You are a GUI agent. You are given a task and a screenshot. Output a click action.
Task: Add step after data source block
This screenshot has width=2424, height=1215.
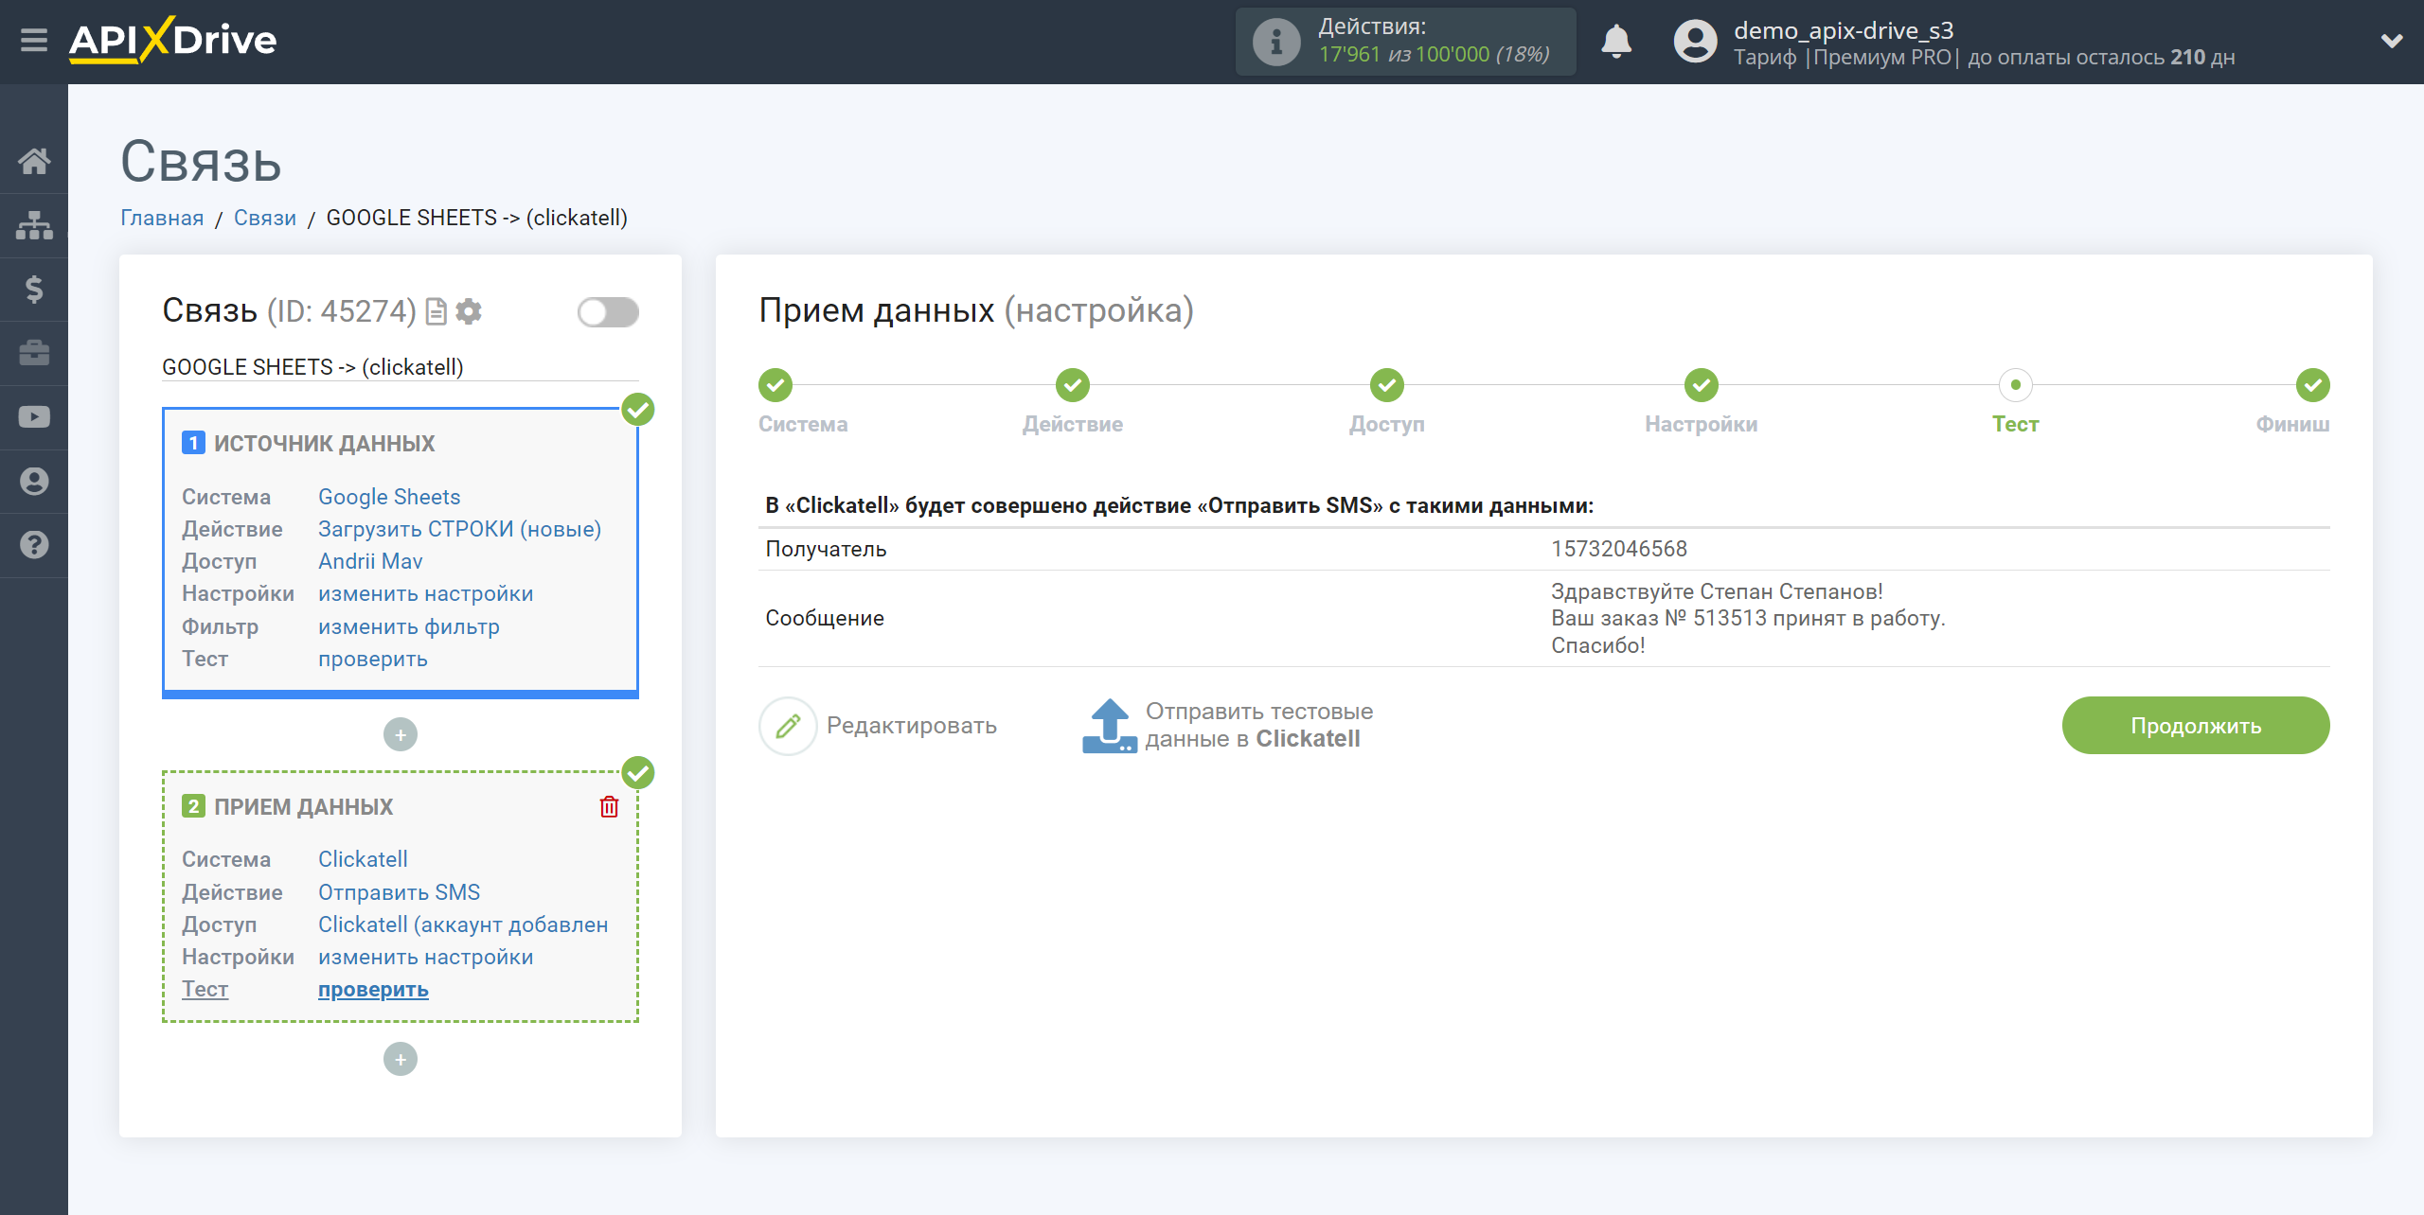pyautogui.click(x=401, y=735)
